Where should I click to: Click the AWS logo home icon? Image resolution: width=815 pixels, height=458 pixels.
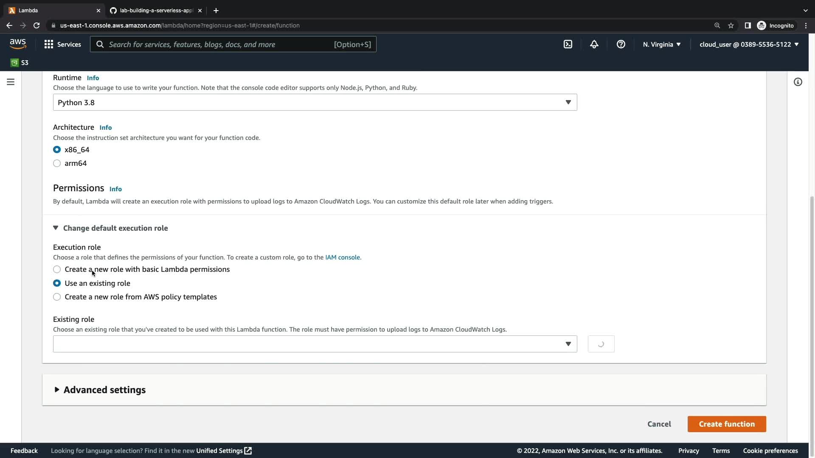18,44
